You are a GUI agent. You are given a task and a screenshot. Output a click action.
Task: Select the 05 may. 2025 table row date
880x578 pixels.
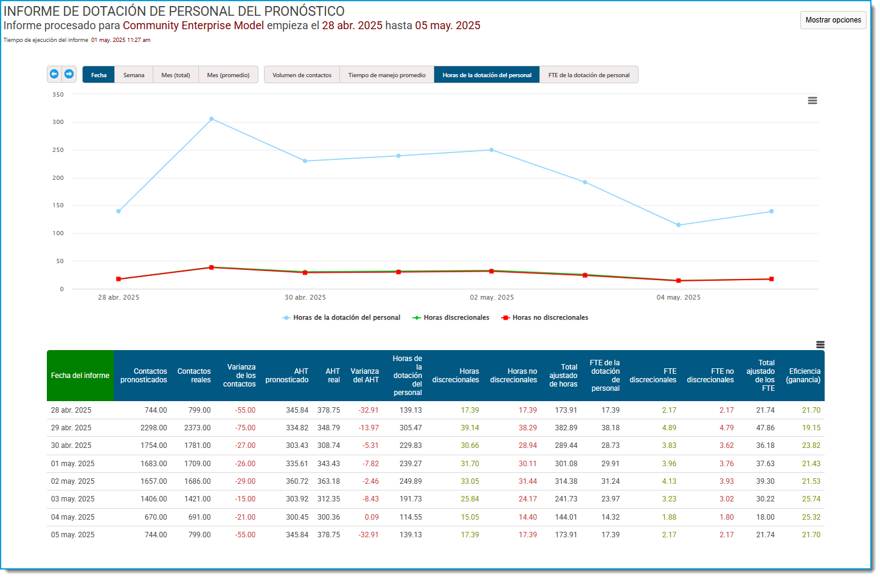click(x=73, y=535)
